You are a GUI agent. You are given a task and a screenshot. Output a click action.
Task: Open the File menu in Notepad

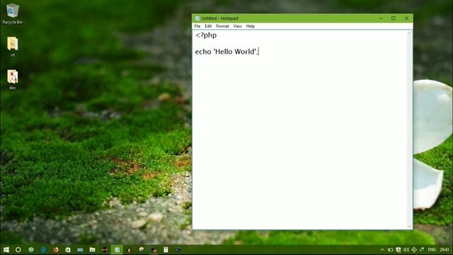click(197, 26)
